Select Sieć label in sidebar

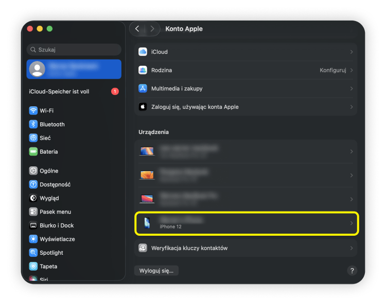click(x=45, y=138)
